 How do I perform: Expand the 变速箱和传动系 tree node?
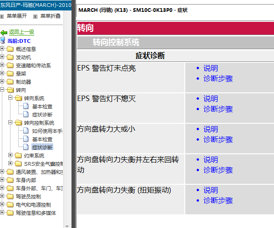pos(2,65)
